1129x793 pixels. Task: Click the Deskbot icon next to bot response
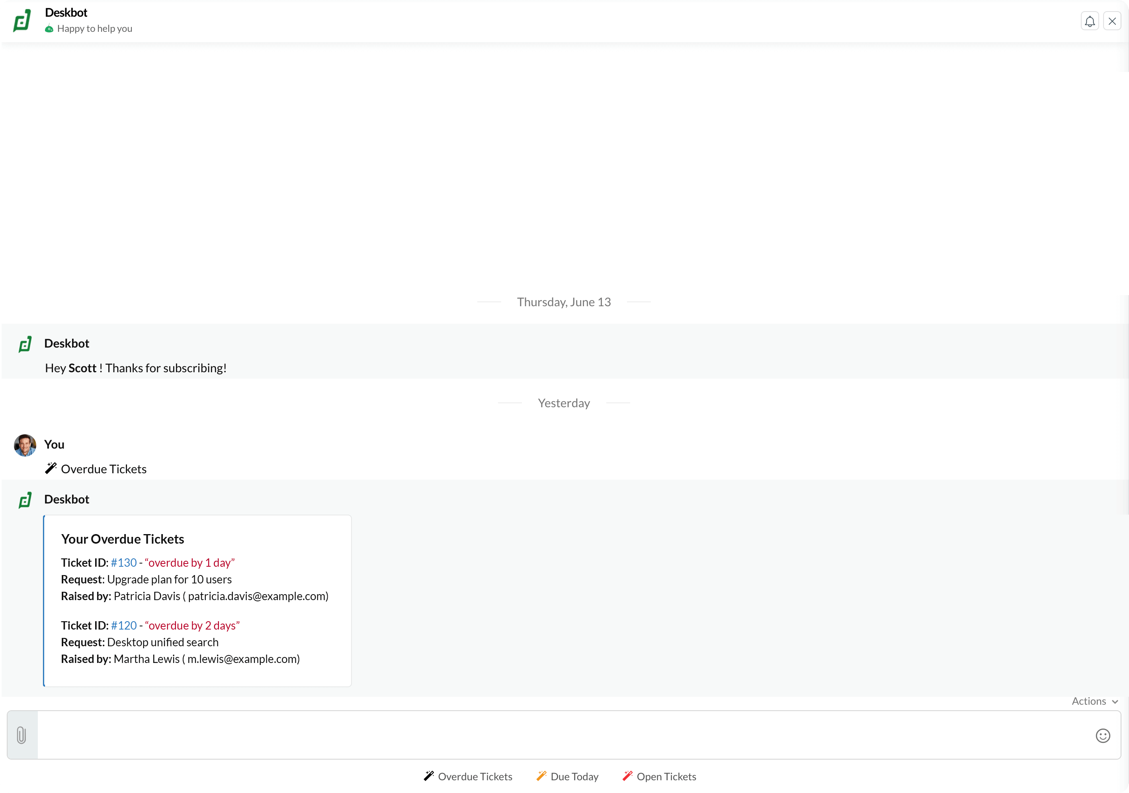[25, 500]
